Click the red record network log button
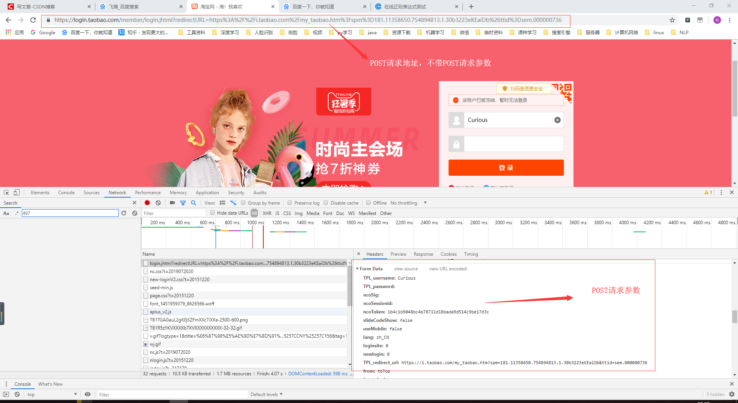The height and width of the screenshot is (403, 738). click(x=147, y=203)
